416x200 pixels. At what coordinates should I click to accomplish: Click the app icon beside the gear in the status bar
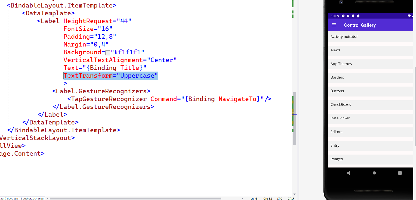pos(348,16)
